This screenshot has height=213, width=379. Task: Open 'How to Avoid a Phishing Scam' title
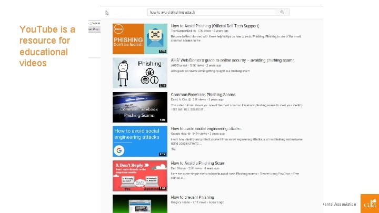point(198,163)
